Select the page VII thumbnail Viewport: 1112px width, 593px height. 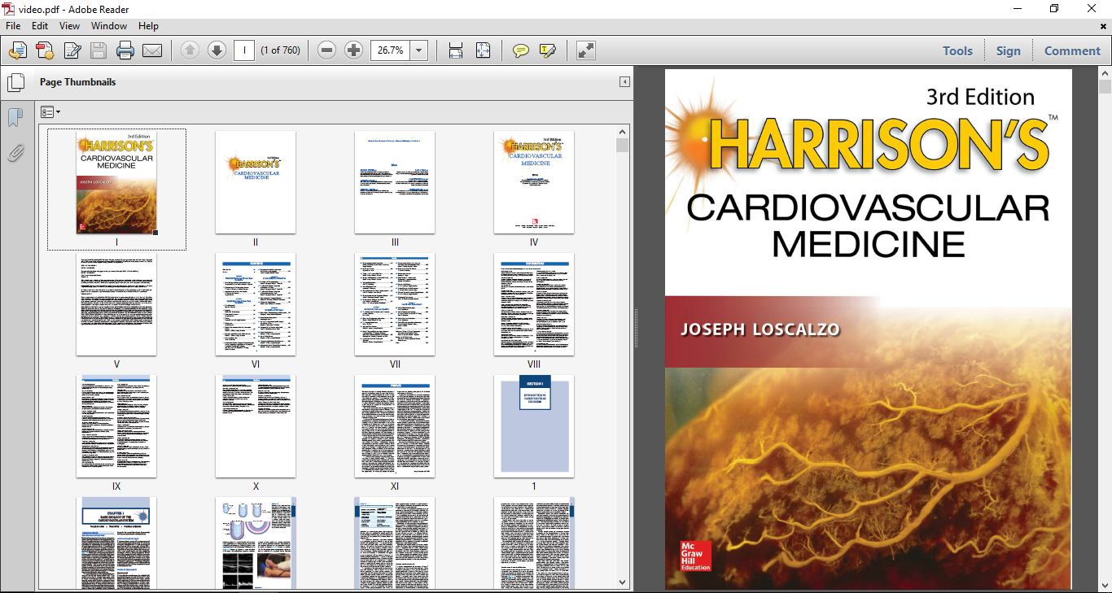(395, 304)
